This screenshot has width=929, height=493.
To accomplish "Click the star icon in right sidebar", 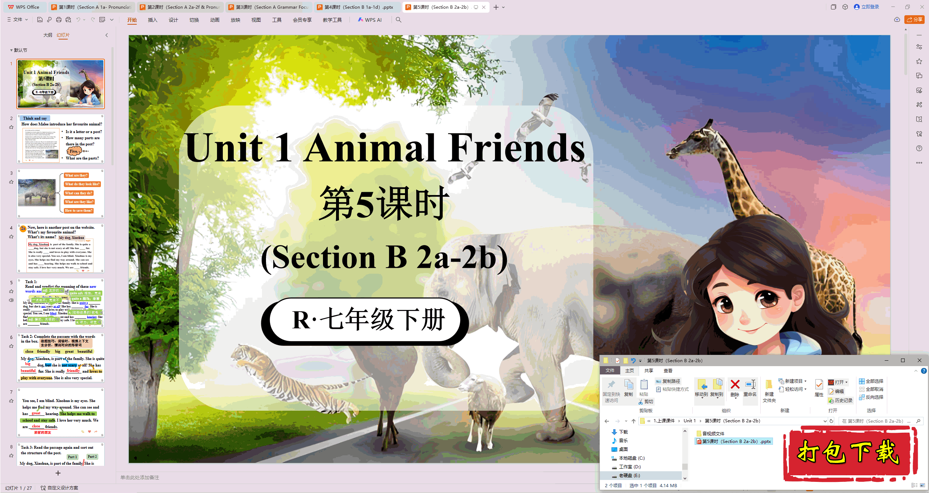I will 919,61.
